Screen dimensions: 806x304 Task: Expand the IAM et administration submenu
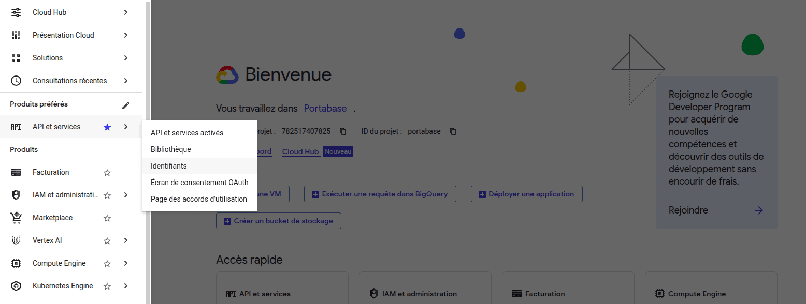(126, 194)
